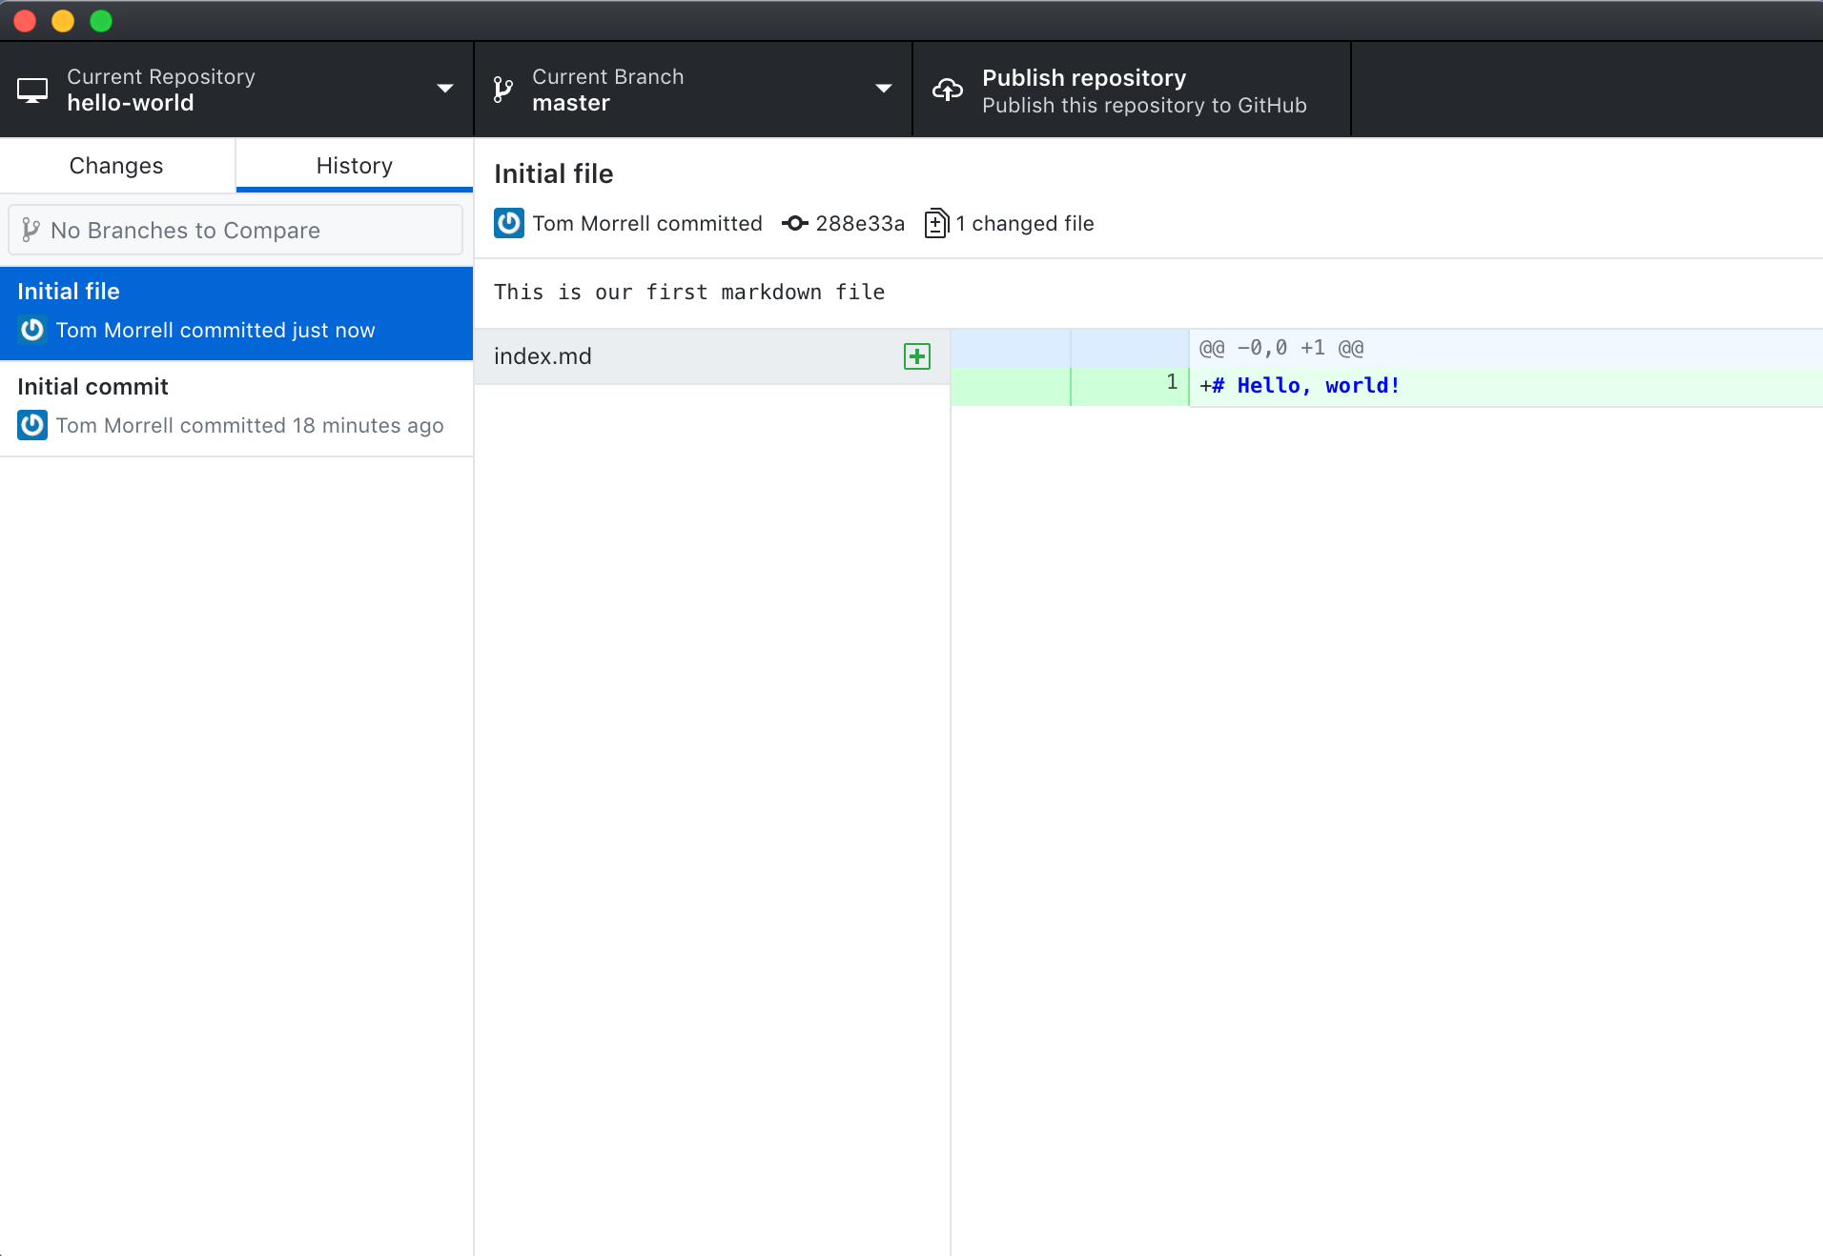
Task: Click the cloud upload icon for Publish repository
Action: (948, 89)
